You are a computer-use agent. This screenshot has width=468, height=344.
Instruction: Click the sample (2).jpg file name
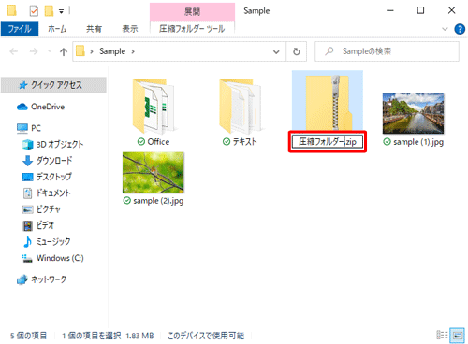point(158,201)
